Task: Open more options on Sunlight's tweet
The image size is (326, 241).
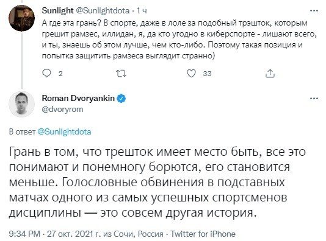Action: (314, 11)
